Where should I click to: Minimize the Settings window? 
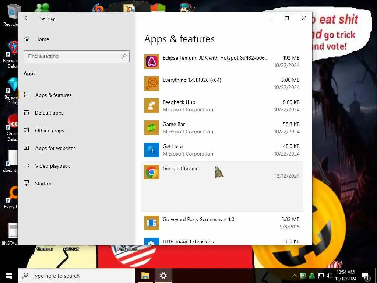tap(270, 18)
